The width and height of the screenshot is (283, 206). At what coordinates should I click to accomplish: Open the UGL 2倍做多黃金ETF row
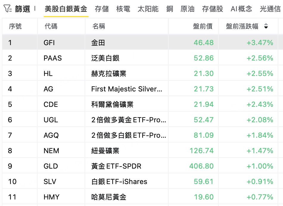[x=140, y=120]
